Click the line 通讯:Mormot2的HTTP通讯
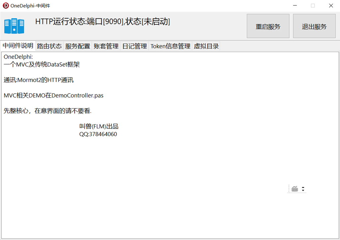 [39, 80]
